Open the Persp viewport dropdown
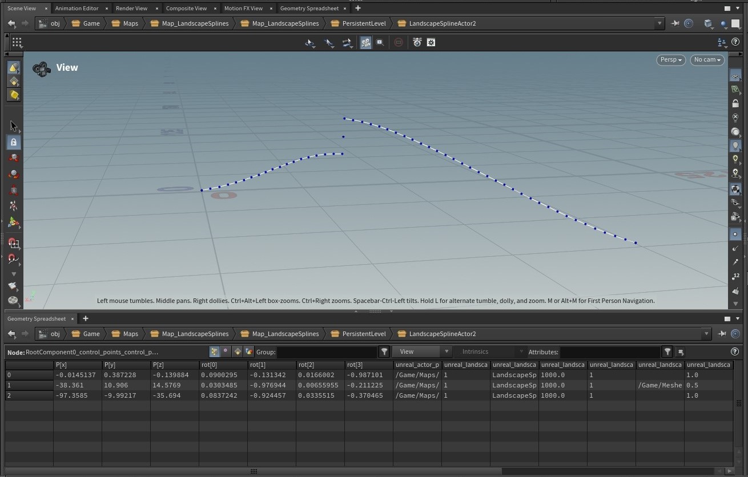Viewport: 748px width, 477px height. pos(670,60)
